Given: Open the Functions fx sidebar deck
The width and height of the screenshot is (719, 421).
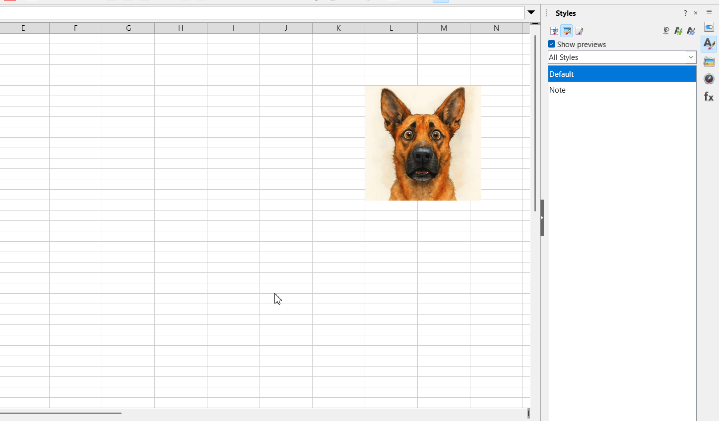Looking at the screenshot, I should pyautogui.click(x=709, y=97).
